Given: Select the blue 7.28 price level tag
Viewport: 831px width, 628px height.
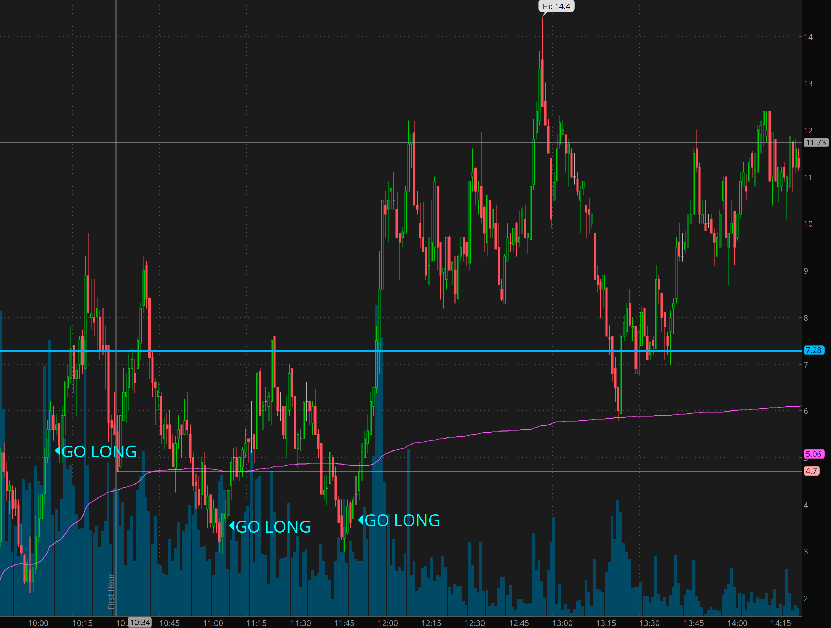Looking at the screenshot, I should pyautogui.click(x=813, y=350).
